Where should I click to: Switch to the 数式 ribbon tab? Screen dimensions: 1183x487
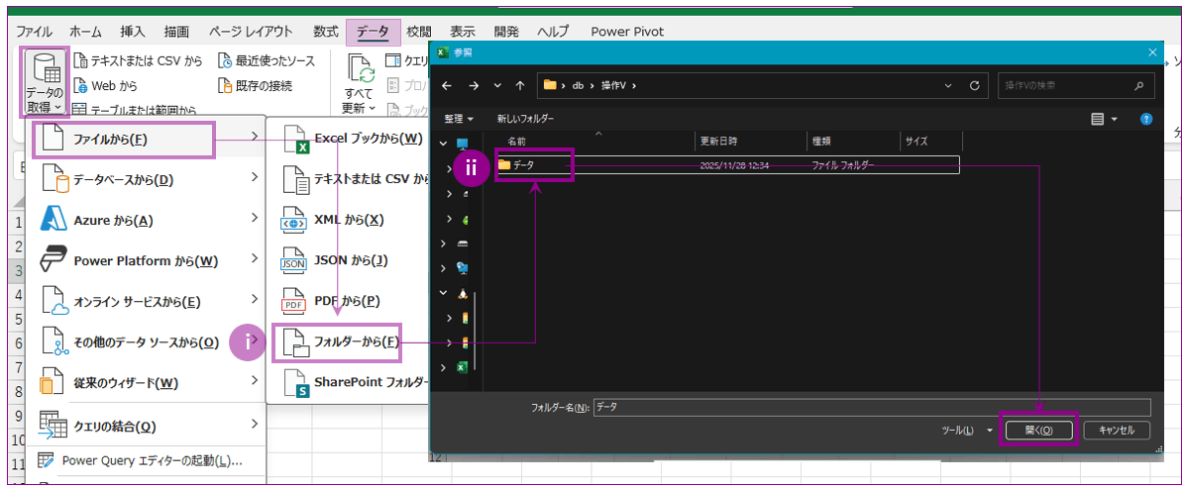325,31
